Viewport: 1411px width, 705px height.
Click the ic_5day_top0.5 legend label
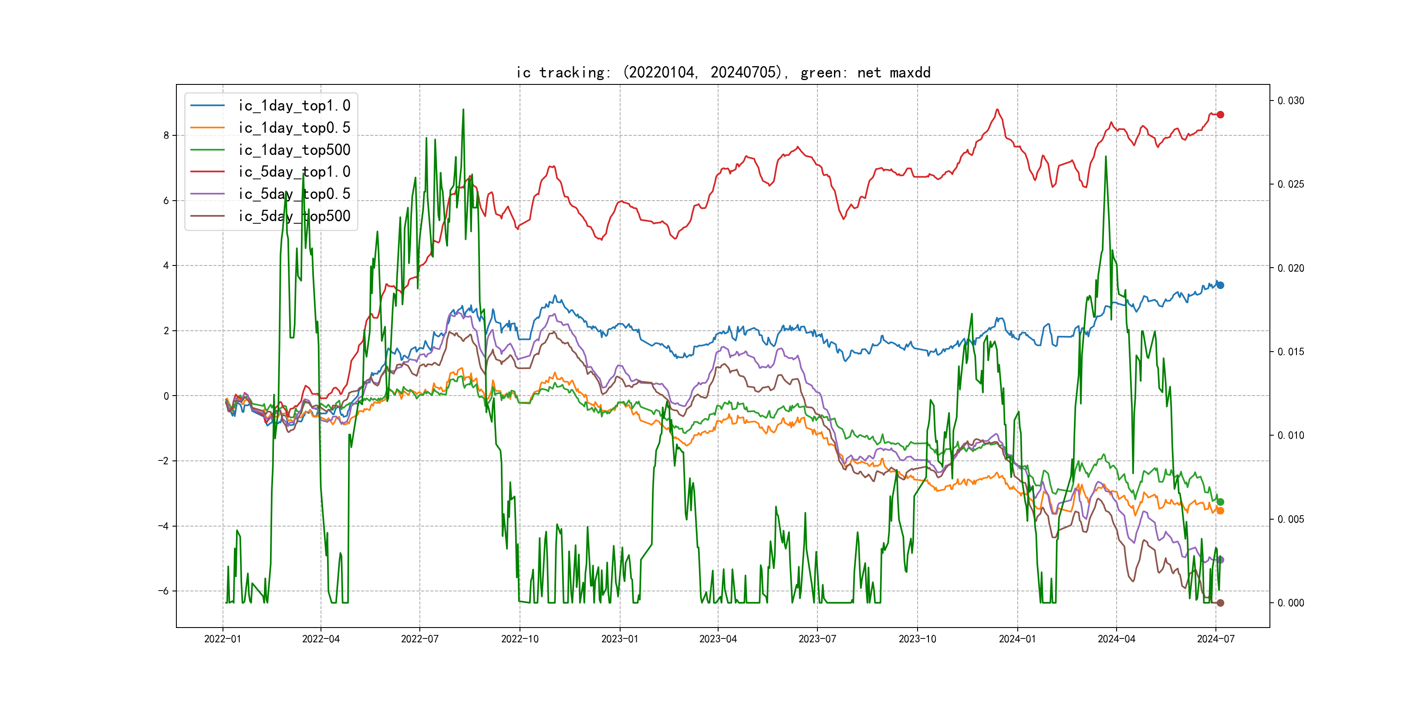click(x=294, y=194)
